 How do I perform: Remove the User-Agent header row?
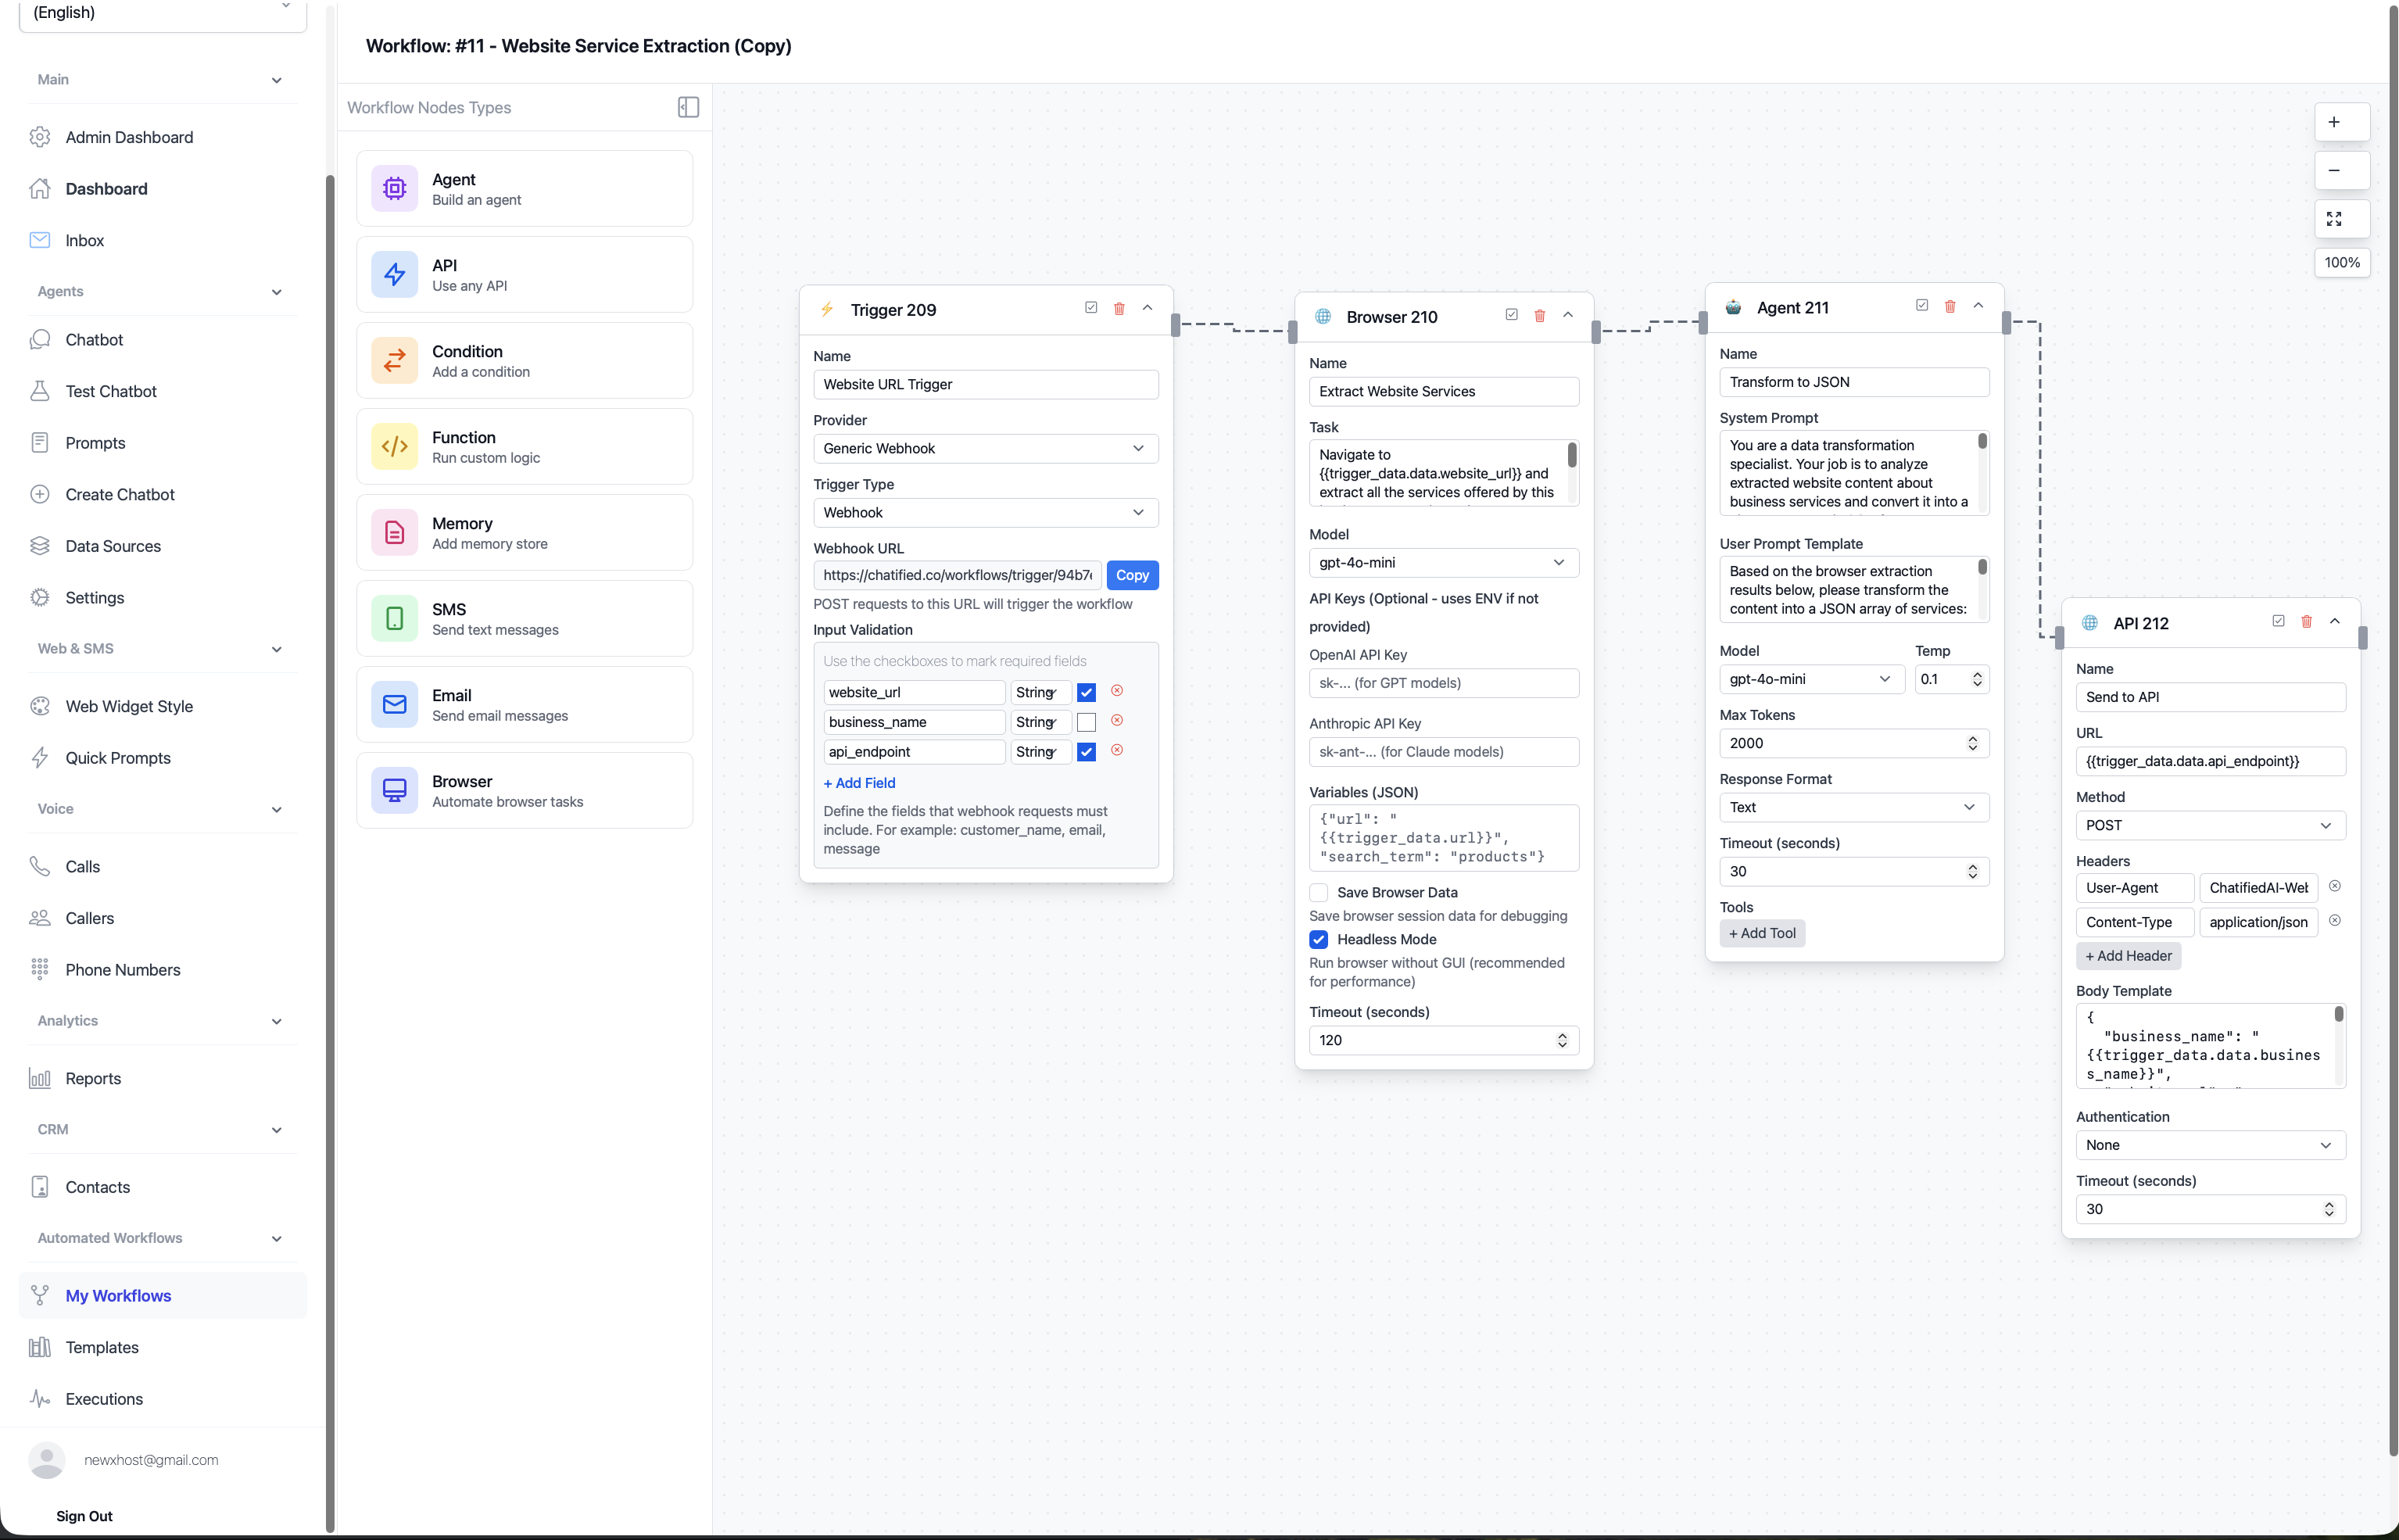2334,887
